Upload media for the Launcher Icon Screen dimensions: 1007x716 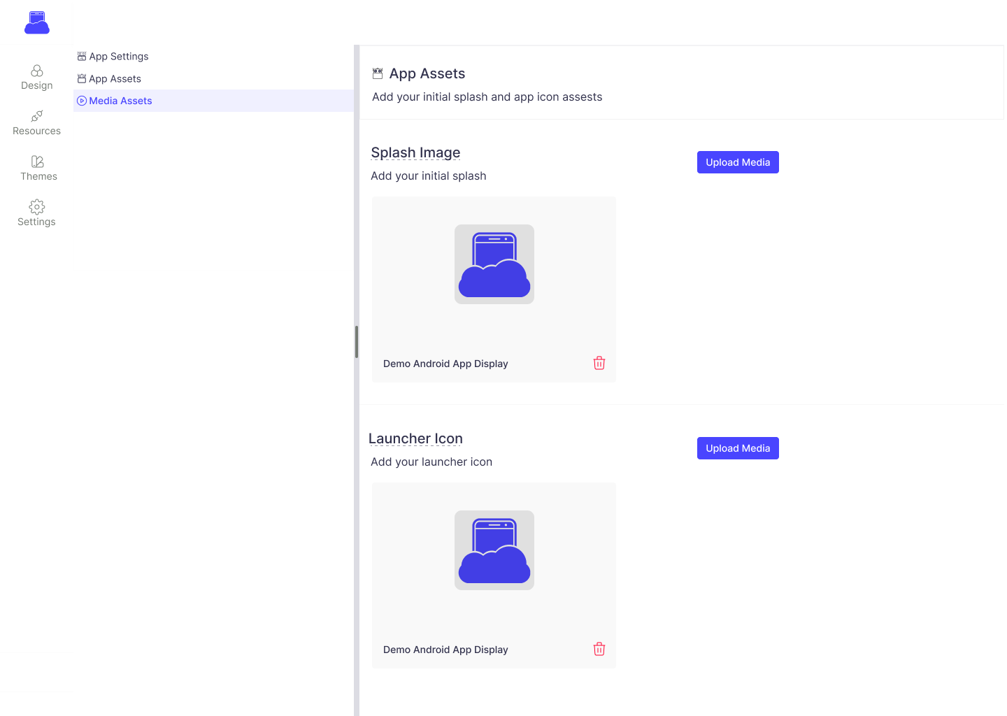(737, 448)
